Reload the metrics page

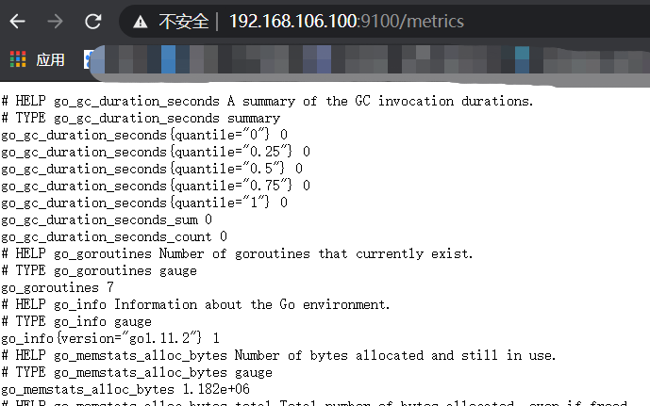92,21
